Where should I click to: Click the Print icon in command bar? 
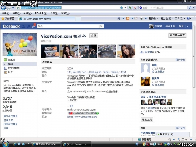click(x=141, y=18)
